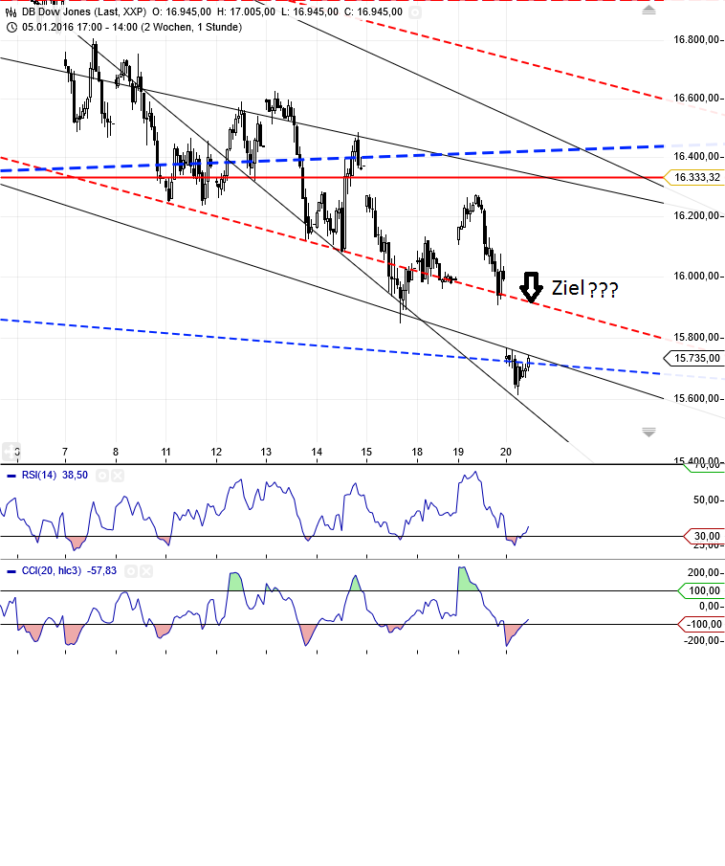The image size is (725, 866).
Task: Select the yellow 16.333,32 price label
Action: point(693,178)
